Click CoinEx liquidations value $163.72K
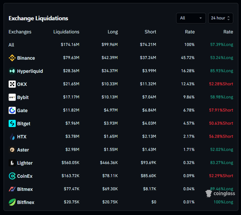The height and width of the screenshot is (215, 241). coord(71,176)
